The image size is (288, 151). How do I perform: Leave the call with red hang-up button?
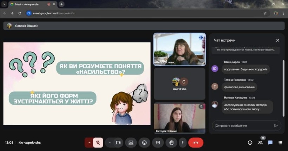pos(196,143)
